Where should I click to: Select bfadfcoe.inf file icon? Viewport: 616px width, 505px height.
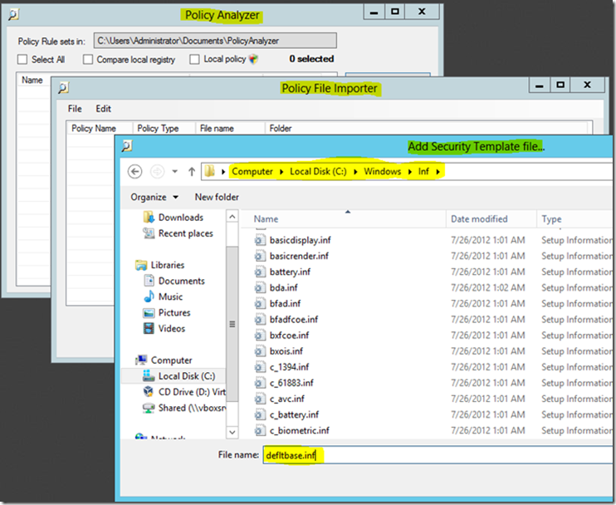tap(259, 320)
